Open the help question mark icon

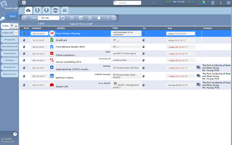click(15, 134)
